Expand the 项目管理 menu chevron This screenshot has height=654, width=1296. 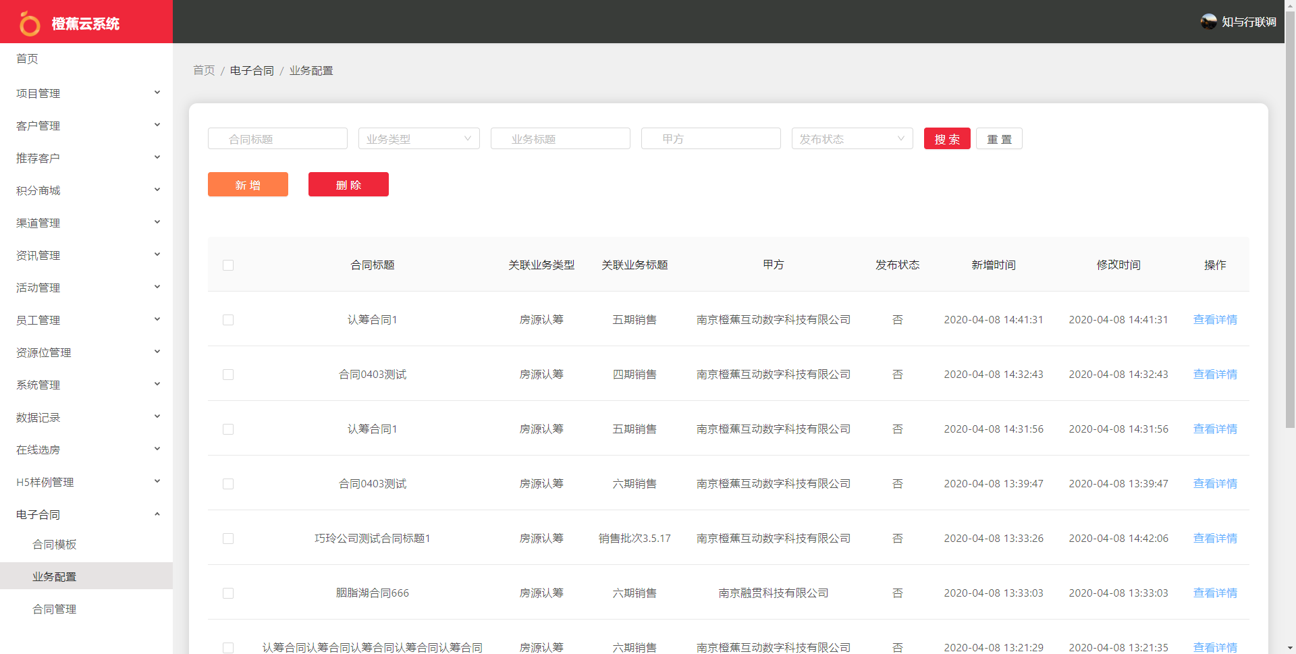click(157, 92)
